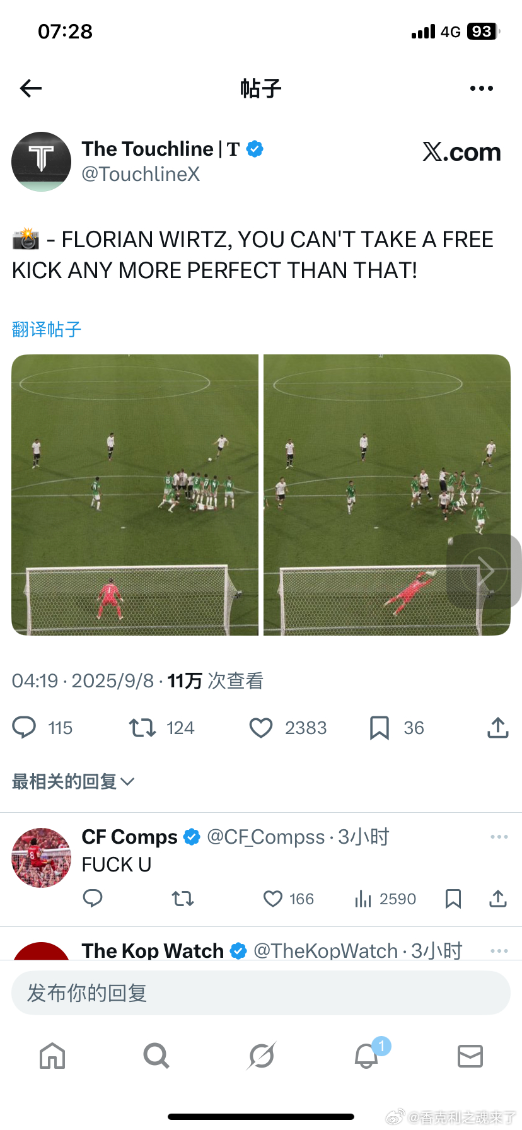Switch to the Home tab
This screenshot has width=522, height=1130.
coord(52,1056)
